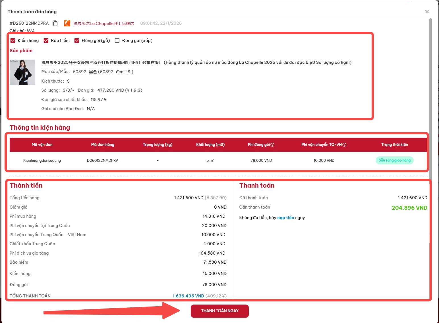This screenshot has height=323, width=439.
Task: Click the product title about La Chapelle 2025
Action: tap(196, 62)
